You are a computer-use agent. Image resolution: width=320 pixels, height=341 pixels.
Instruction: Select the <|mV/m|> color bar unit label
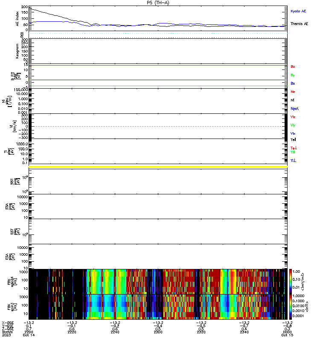[x=303, y=282]
